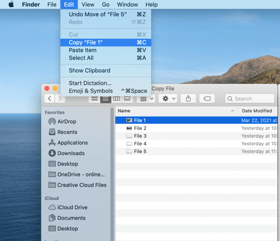Image resolution: width=280 pixels, height=241 pixels.
Task: Open the View menu in menu bar
Action: pyautogui.click(x=88, y=5)
